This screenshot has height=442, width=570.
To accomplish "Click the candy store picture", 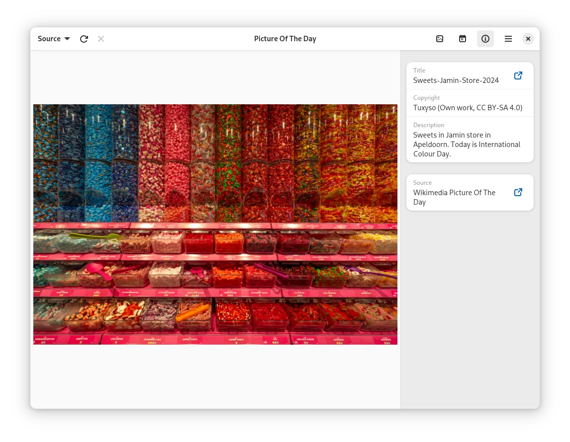I will (x=215, y=224).
